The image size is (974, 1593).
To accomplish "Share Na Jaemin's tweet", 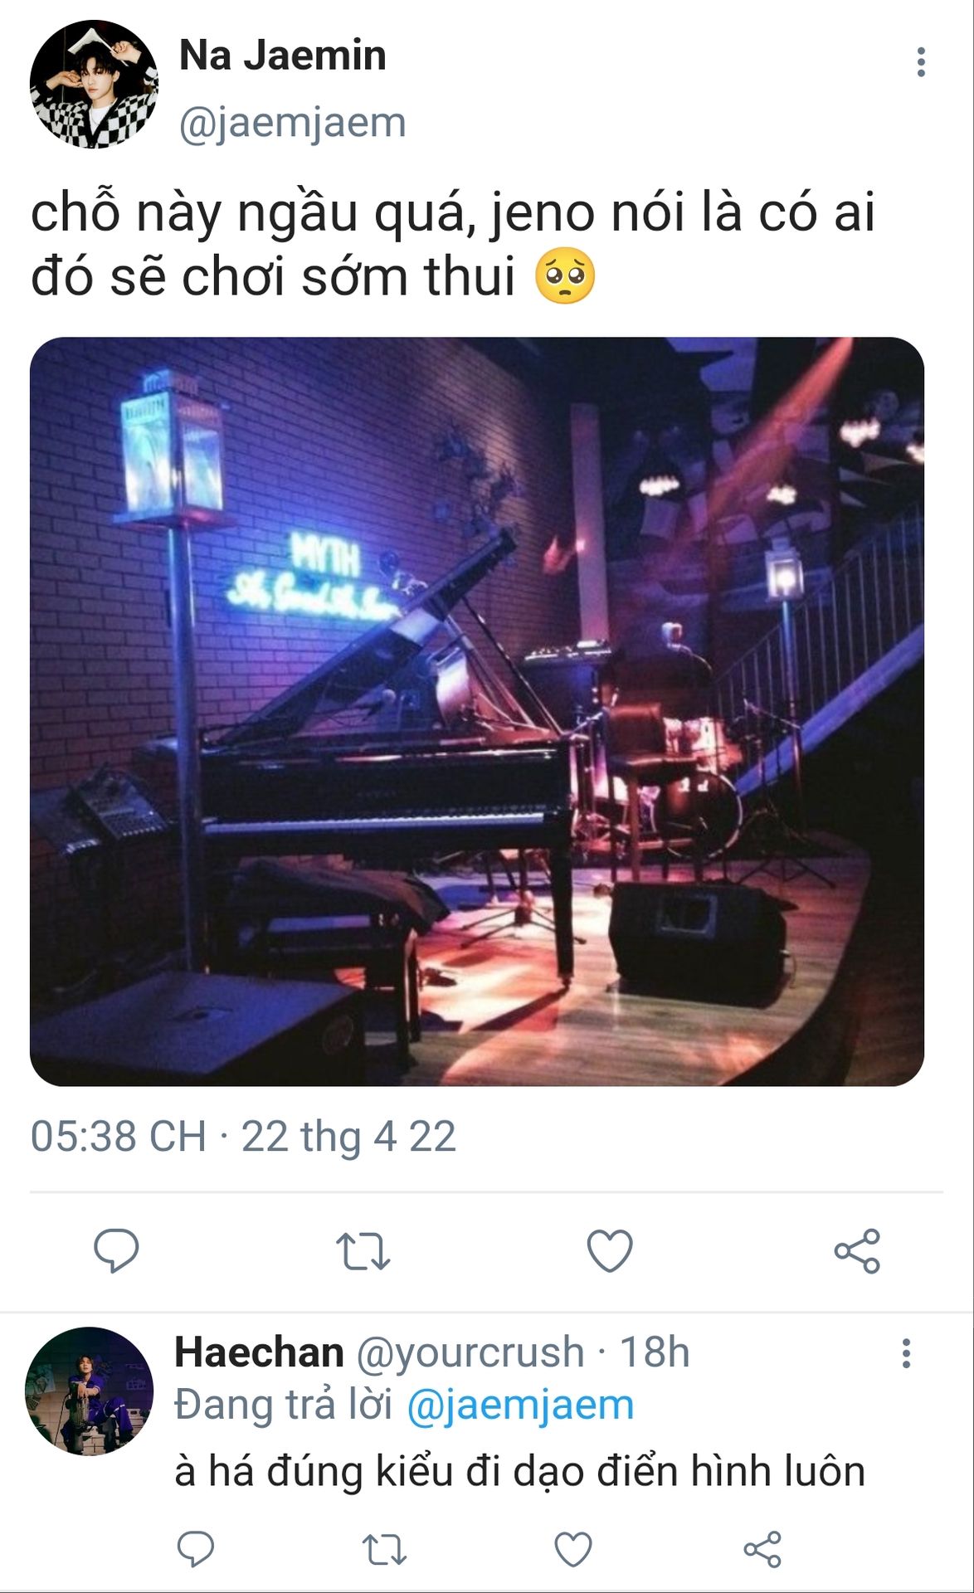I will coord(857,1251).
